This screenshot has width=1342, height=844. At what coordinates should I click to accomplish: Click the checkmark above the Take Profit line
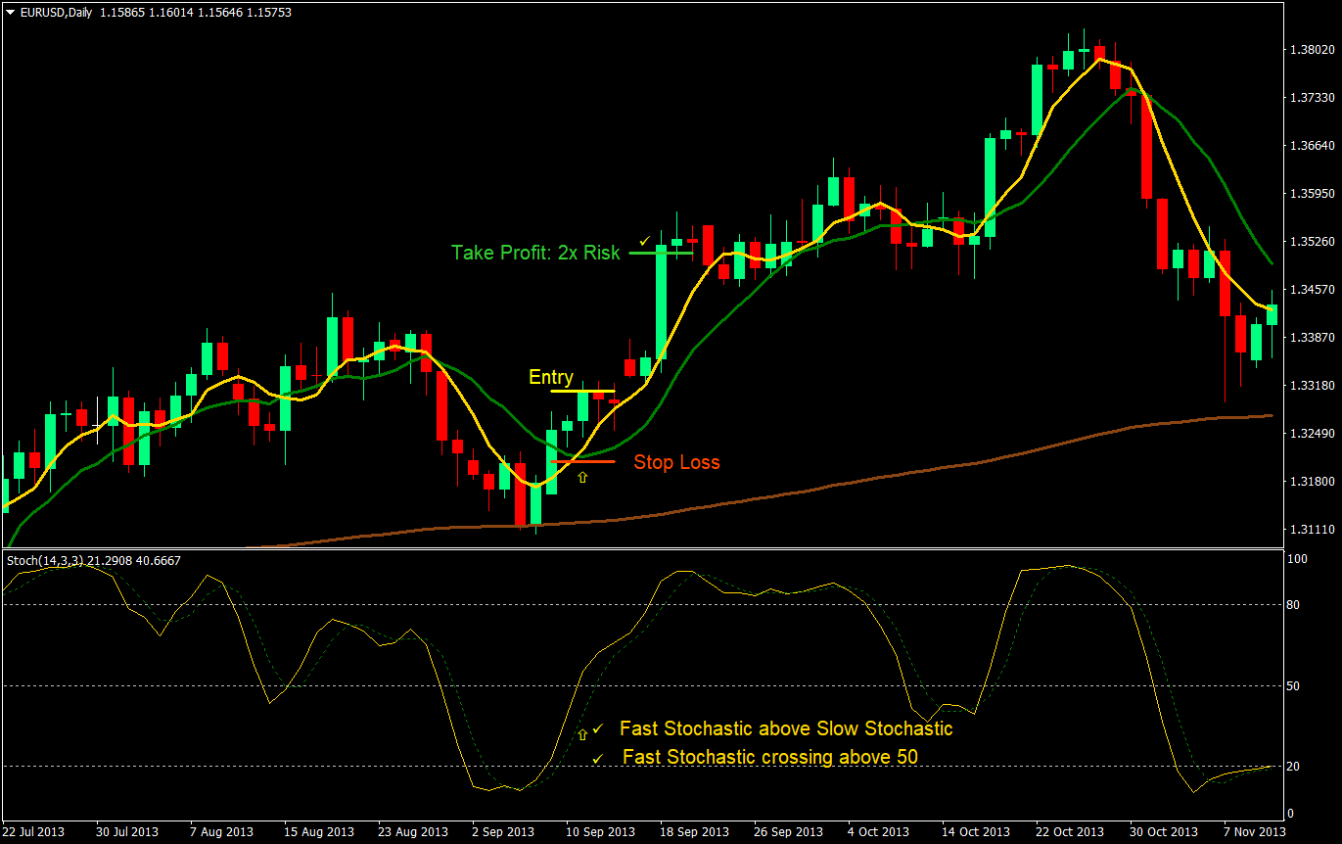pos(644,240)
